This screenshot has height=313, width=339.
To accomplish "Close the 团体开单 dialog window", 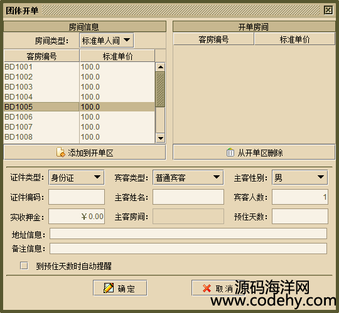I will [328, 10].
